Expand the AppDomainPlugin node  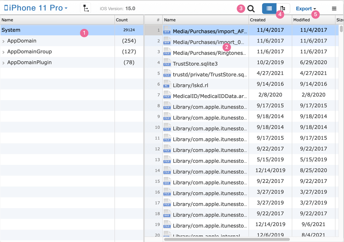[x=3, y=63]
